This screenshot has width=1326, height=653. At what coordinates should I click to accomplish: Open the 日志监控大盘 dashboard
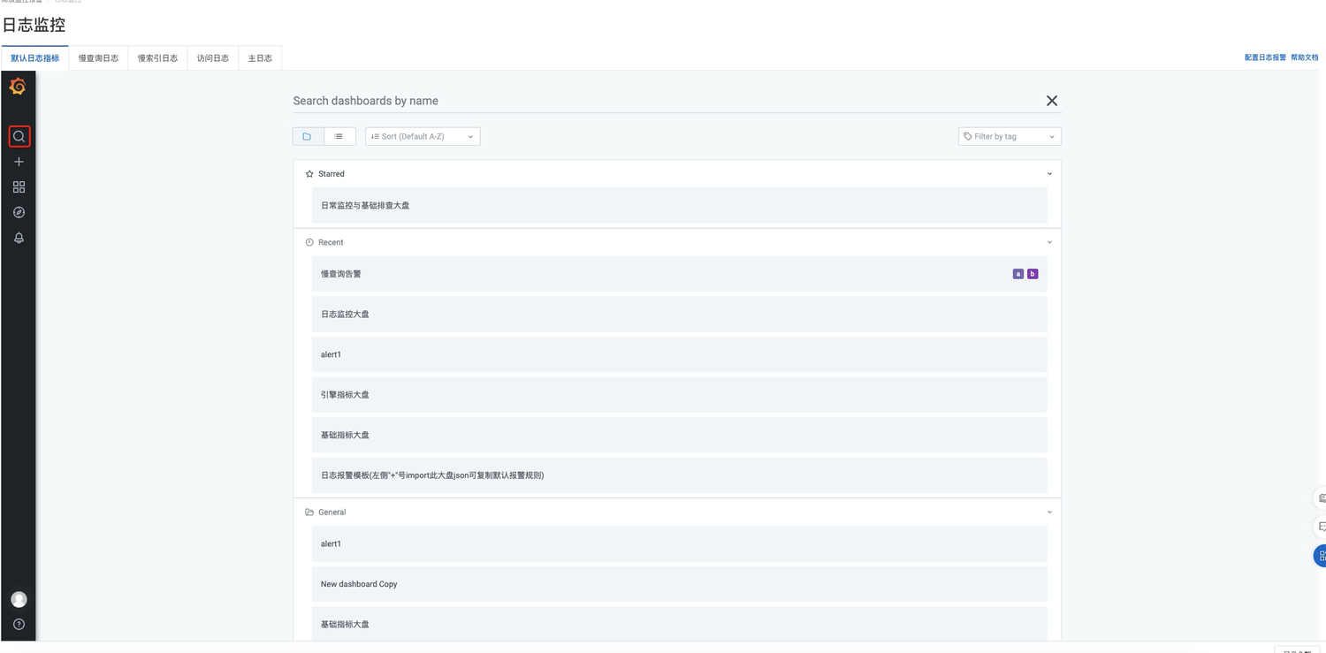[679, 314]
